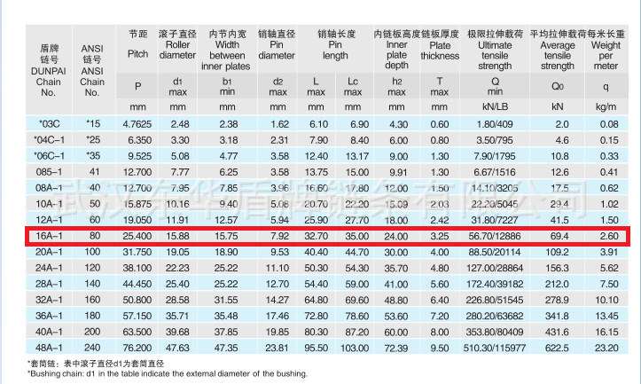Click average tensile value '69.4'
Viewport: 641px width, 384px height.
coord(559,236)
